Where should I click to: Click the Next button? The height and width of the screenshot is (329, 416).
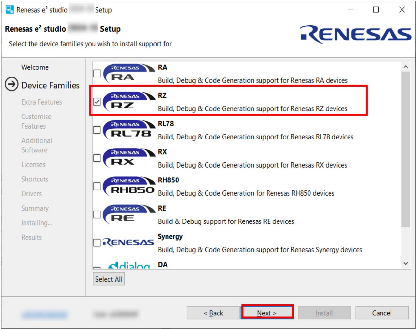pyautogui.click(x=267, y=313)
